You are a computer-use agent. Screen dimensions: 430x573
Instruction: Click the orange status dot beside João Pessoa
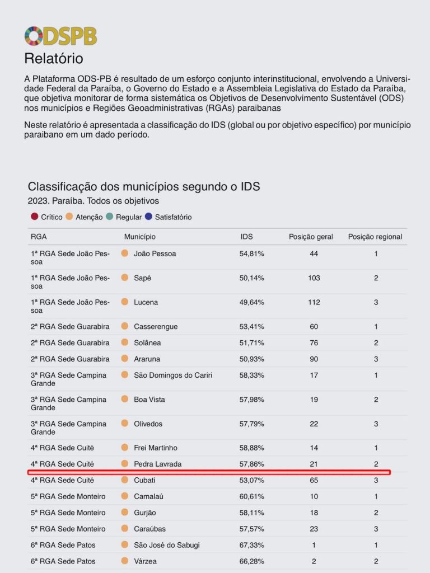pyautogui.click(x=125, y=253)
